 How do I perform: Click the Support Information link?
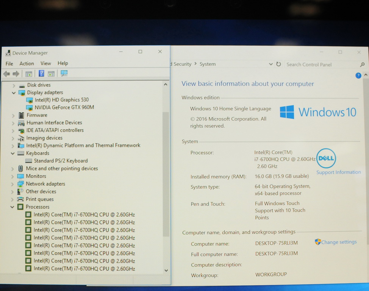click(x=338, y=172)
